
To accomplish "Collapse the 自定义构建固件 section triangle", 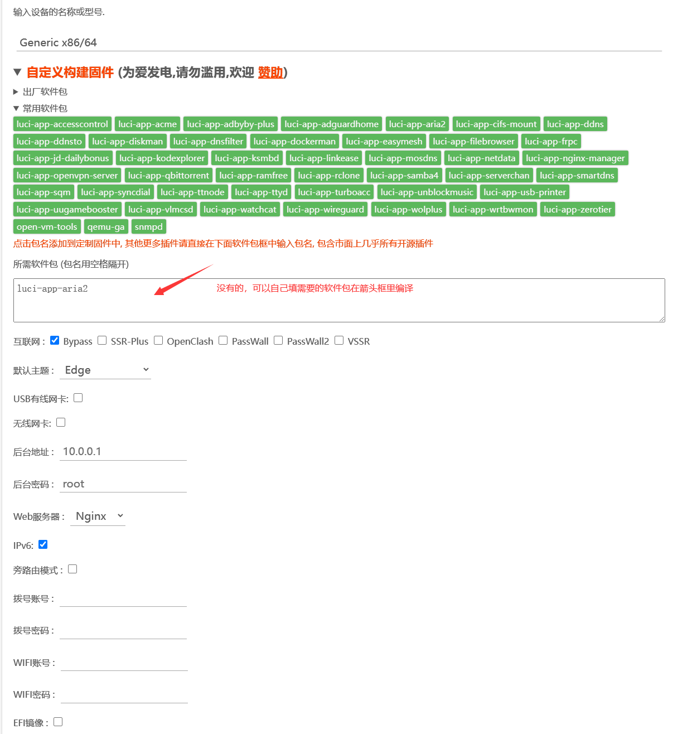I will click(x=17, y=72).
